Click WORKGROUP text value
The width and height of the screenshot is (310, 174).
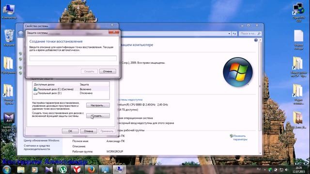115,151
